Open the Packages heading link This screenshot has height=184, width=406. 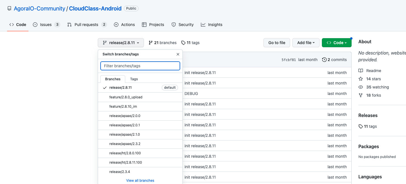click(x=369, y=146)
